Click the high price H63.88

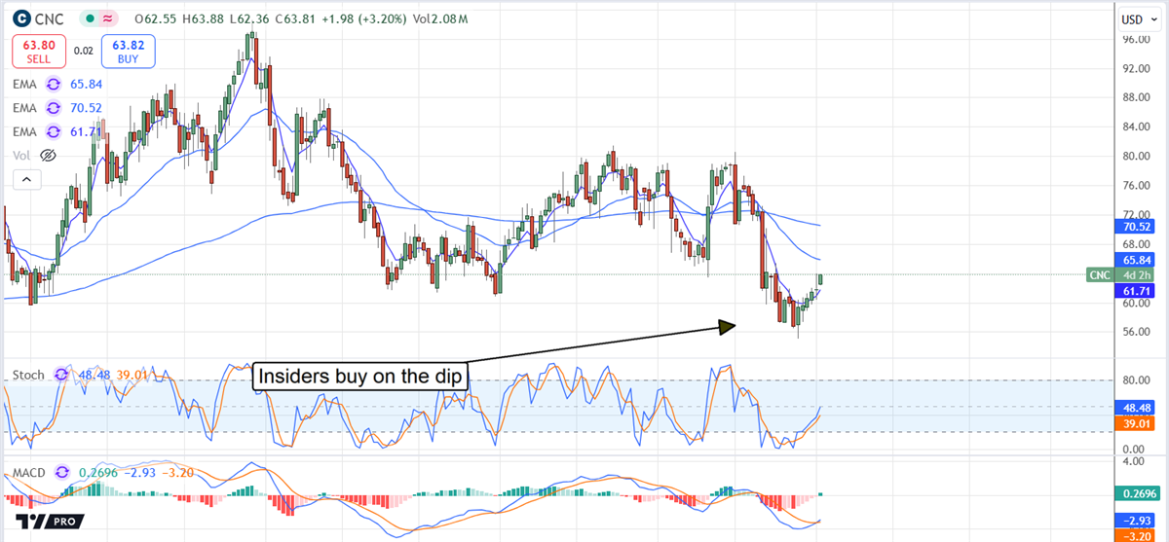coord(202,18)
